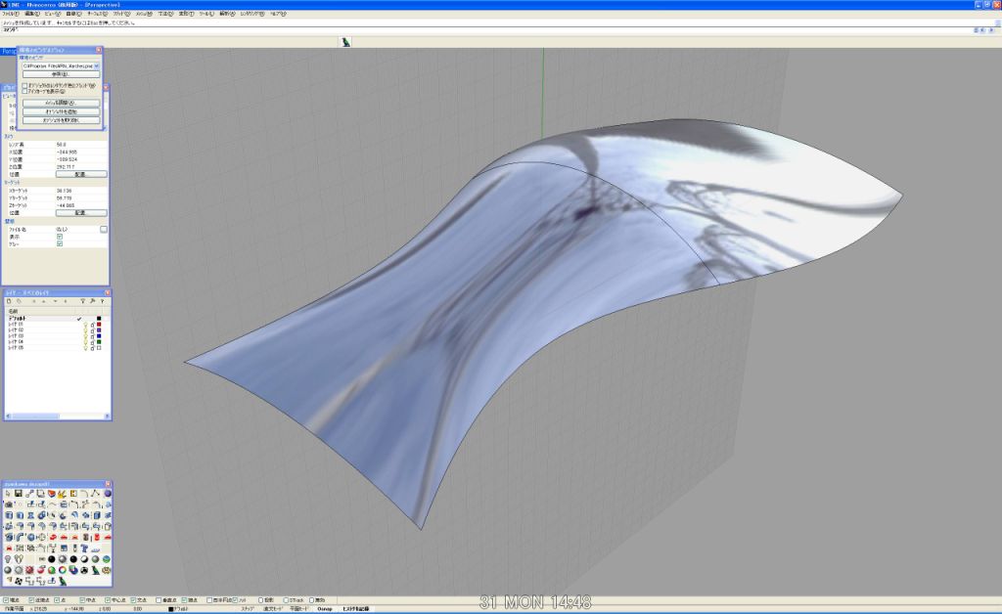The height and width of the screenshot is (614, 1002).
Task: Click the arrow pointer icon in floating toolbox
Action: pos(8,494)
